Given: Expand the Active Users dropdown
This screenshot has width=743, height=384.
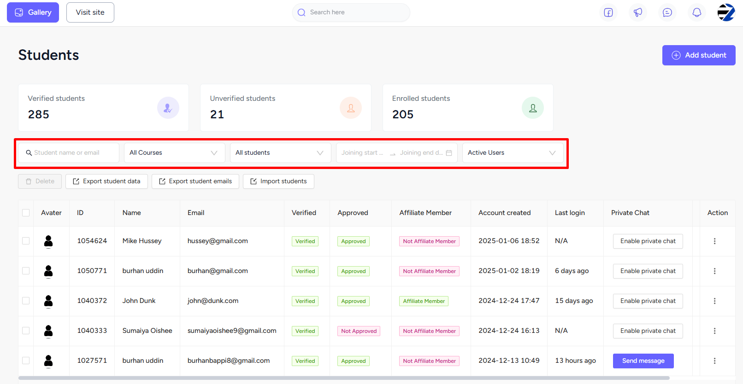Looking at the screenshot, I should tap(513, 153).
